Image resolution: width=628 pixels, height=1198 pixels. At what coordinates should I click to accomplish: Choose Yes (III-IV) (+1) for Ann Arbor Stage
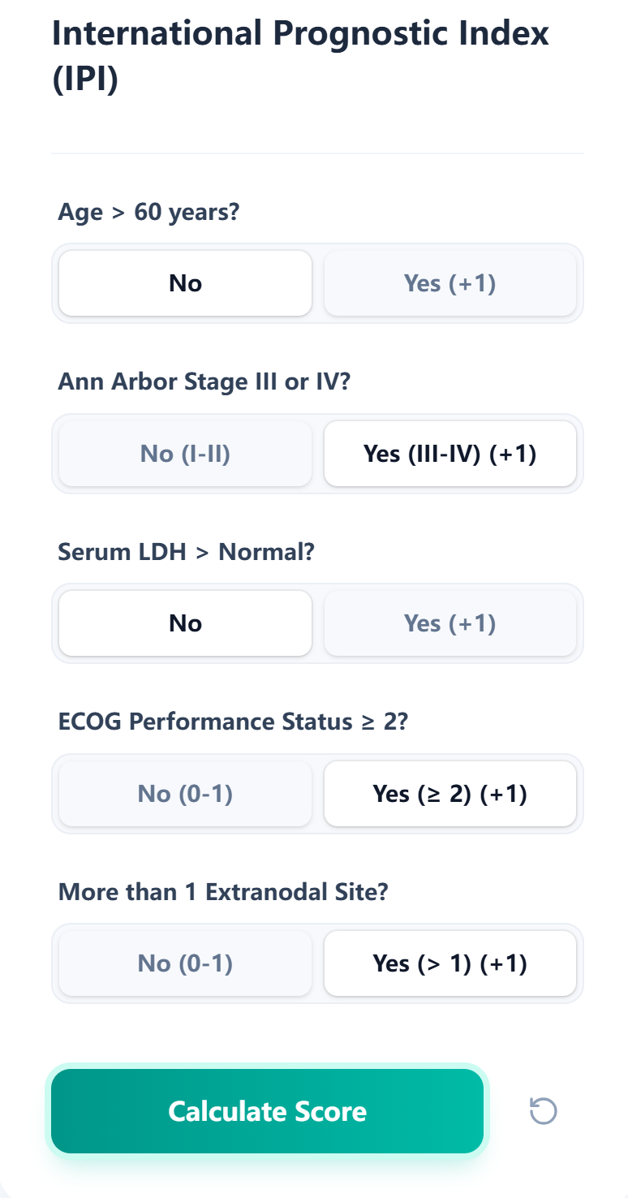(450, 453)
